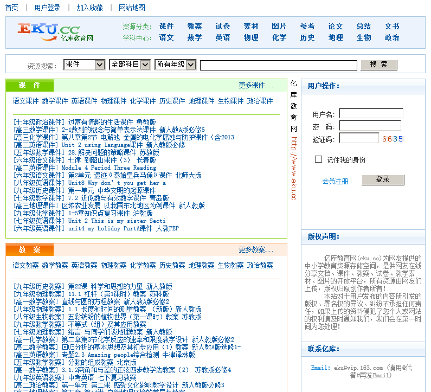Open the 全部科目 subject dropdown
Image resolution: width=431 pixels, height=392 pixels.
(130, 65)
